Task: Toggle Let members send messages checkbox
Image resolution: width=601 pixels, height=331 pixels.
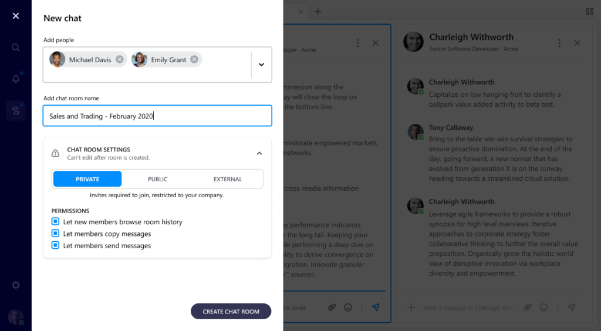Action: [56, 245]
